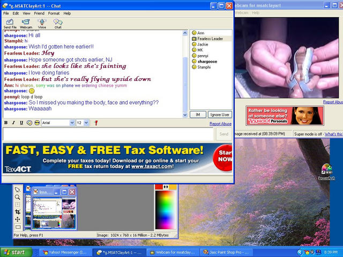The image size is (343, 257).
Task: Select the Zoom magnifier tool in Paint Shop Pro
Action: click(x=18, y=197)
